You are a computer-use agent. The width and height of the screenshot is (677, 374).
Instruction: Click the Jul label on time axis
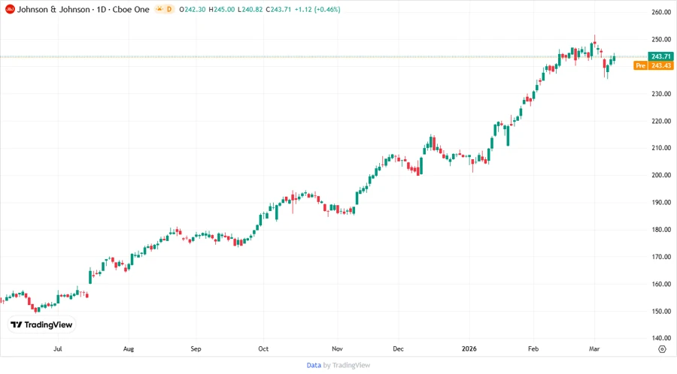click(57, 348)
